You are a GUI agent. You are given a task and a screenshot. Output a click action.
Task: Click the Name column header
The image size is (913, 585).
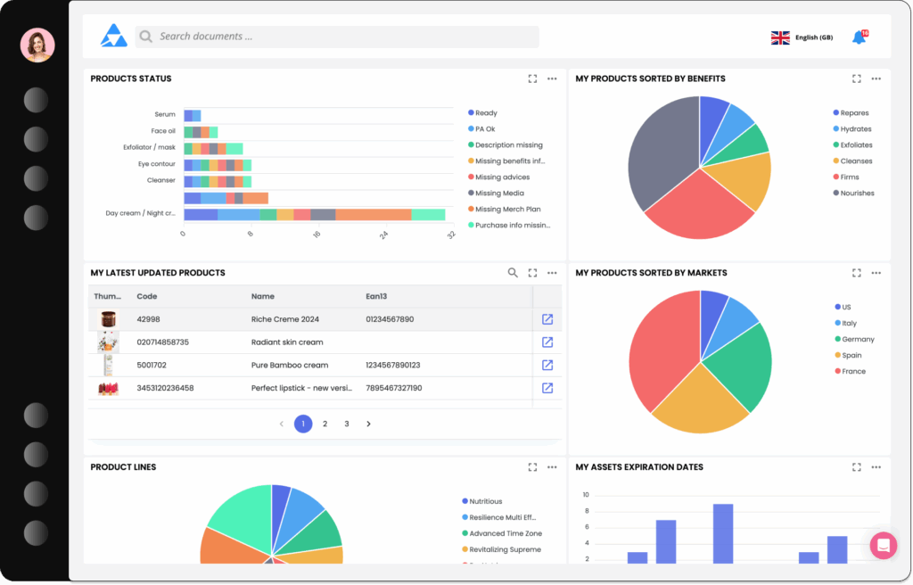(263, 296)
